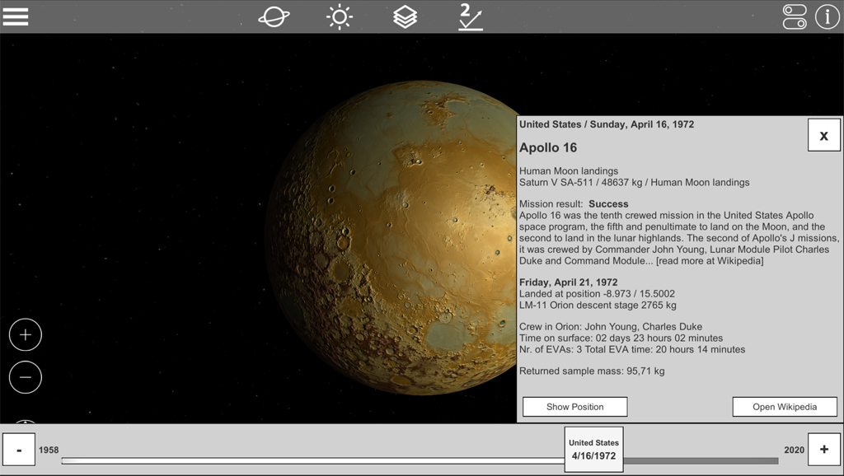Follow the 'read more at Wikipedia' link
The width and height of the screenshot is (844, 476).
pos(710,261)
